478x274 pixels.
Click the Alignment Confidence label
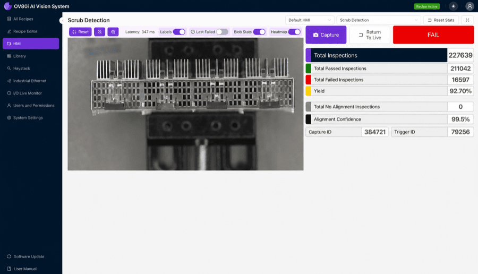(x=337, y=119)
